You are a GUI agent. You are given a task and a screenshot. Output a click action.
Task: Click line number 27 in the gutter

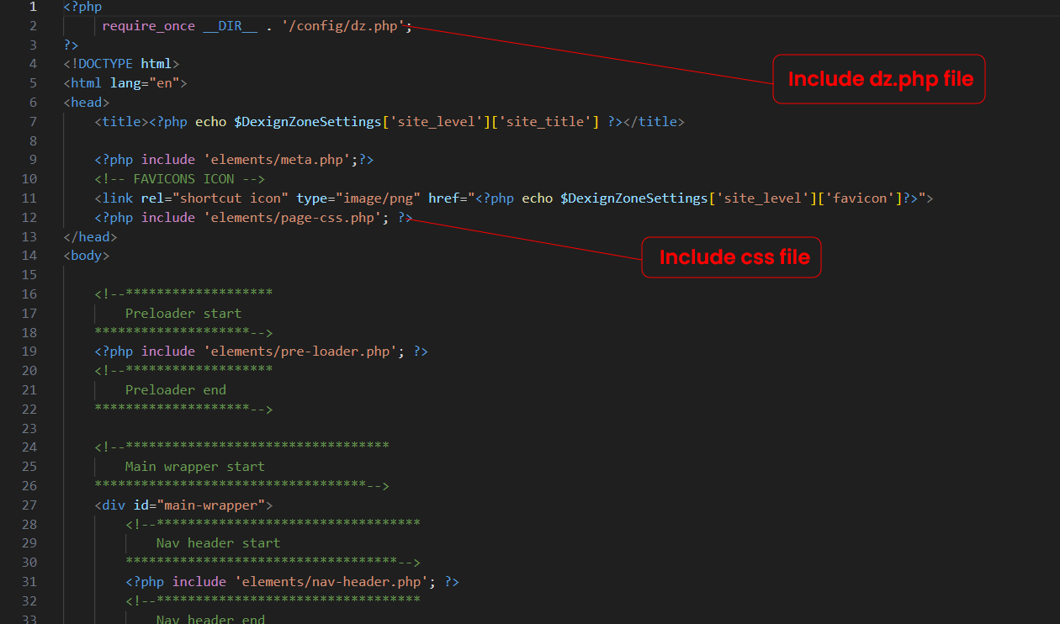pos(29,505)
